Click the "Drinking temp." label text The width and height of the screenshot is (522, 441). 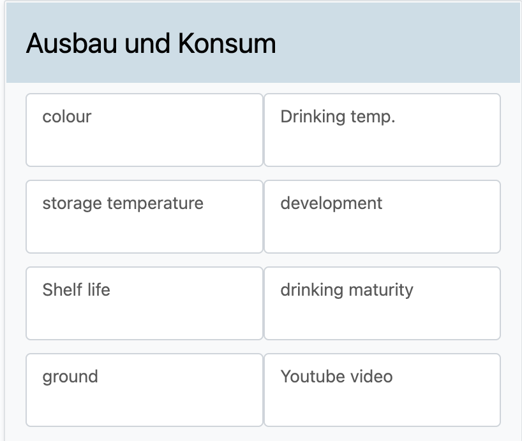tap(338, 117)
